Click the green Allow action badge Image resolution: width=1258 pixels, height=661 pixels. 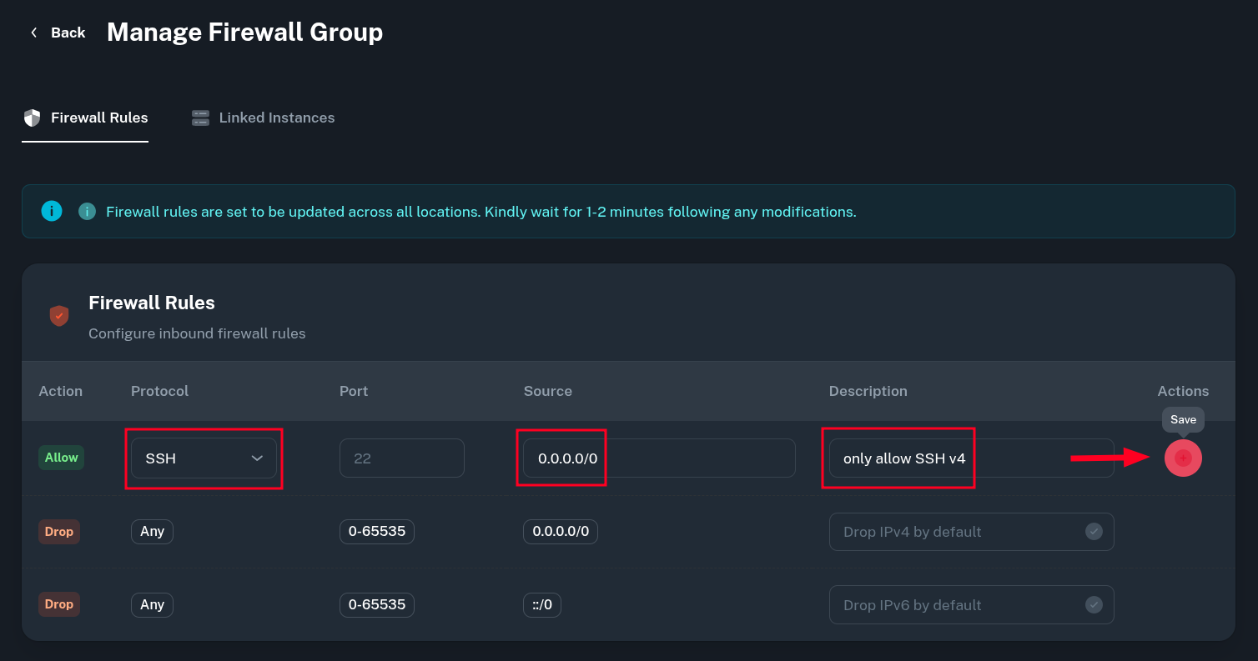tap(61, 458)
